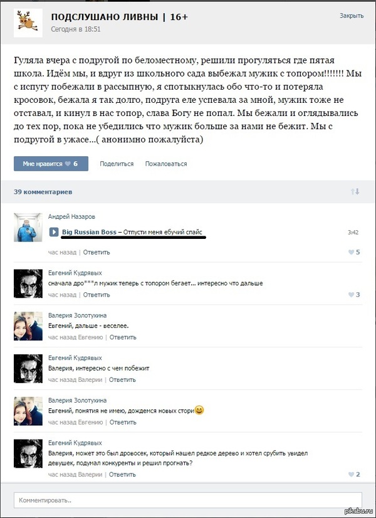Focus the Комментировать input field

pos(188,500)
